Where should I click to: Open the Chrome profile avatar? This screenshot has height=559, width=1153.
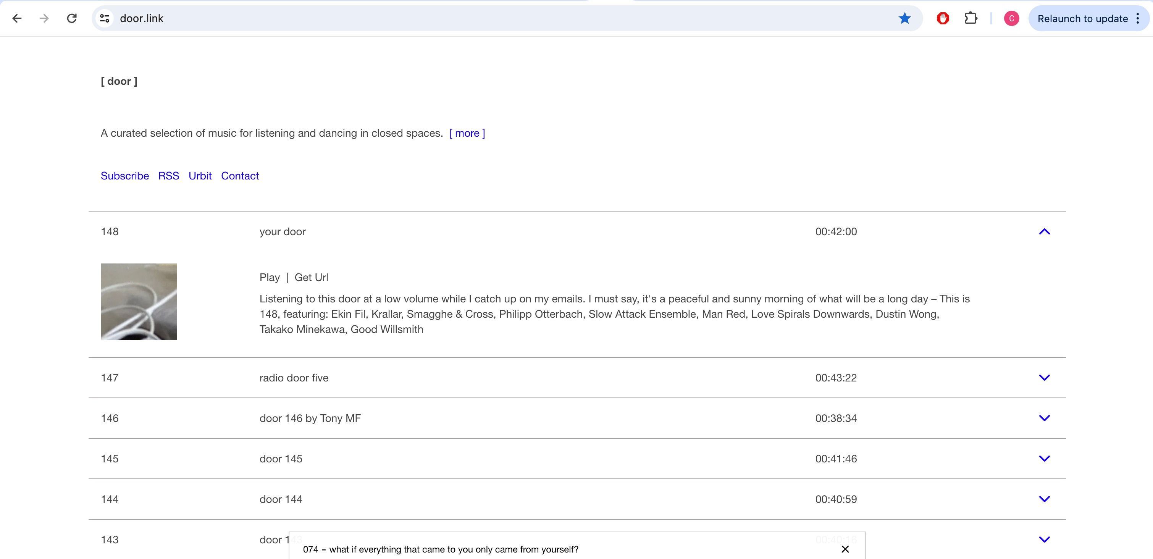click(1012, 18)
